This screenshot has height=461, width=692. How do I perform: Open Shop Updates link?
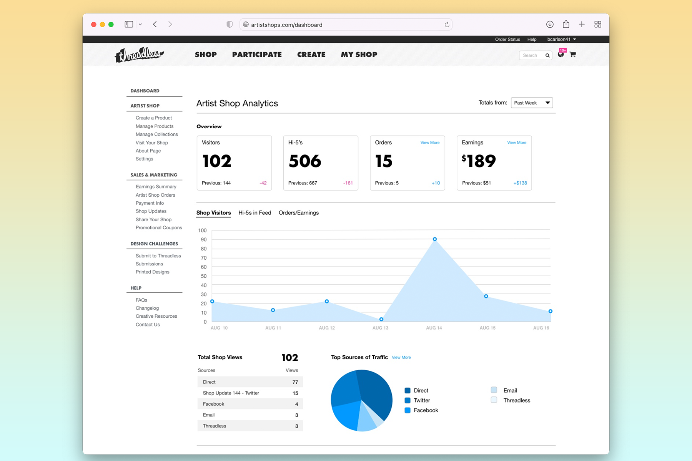click(151, 211)
